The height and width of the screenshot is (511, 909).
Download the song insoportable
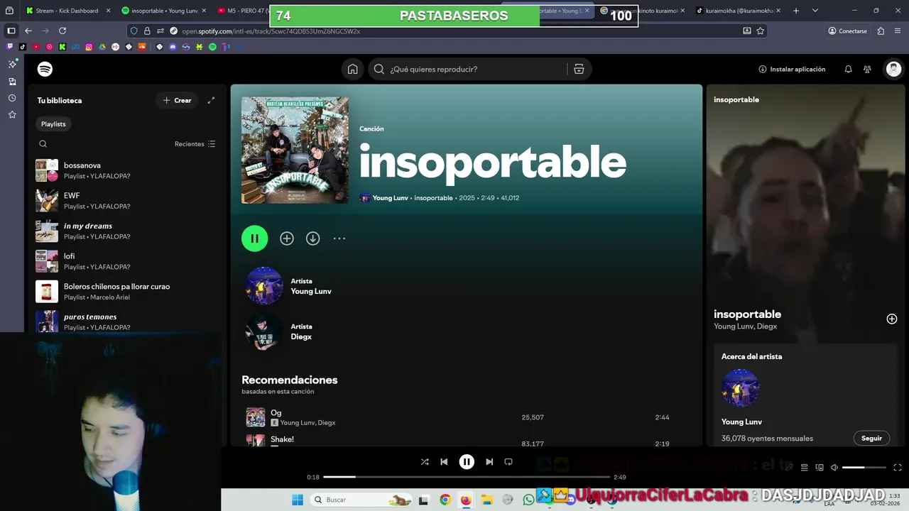(313, 238)
